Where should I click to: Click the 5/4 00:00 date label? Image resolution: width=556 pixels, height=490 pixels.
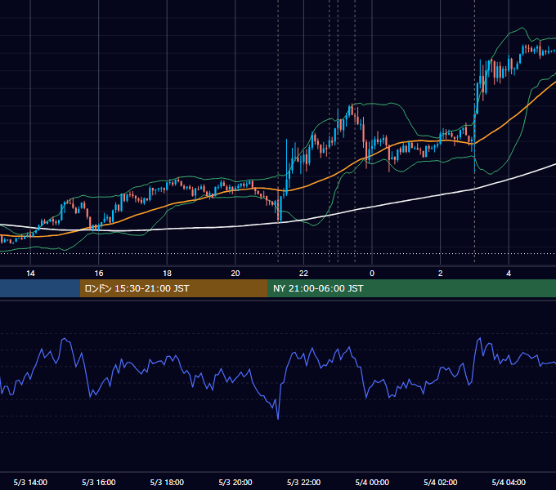coord(372,482)
